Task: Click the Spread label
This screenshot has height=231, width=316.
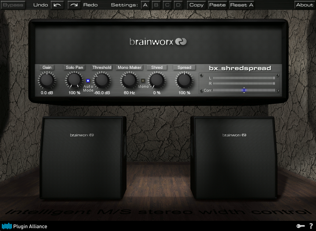Action: click(x=184, y=68)
